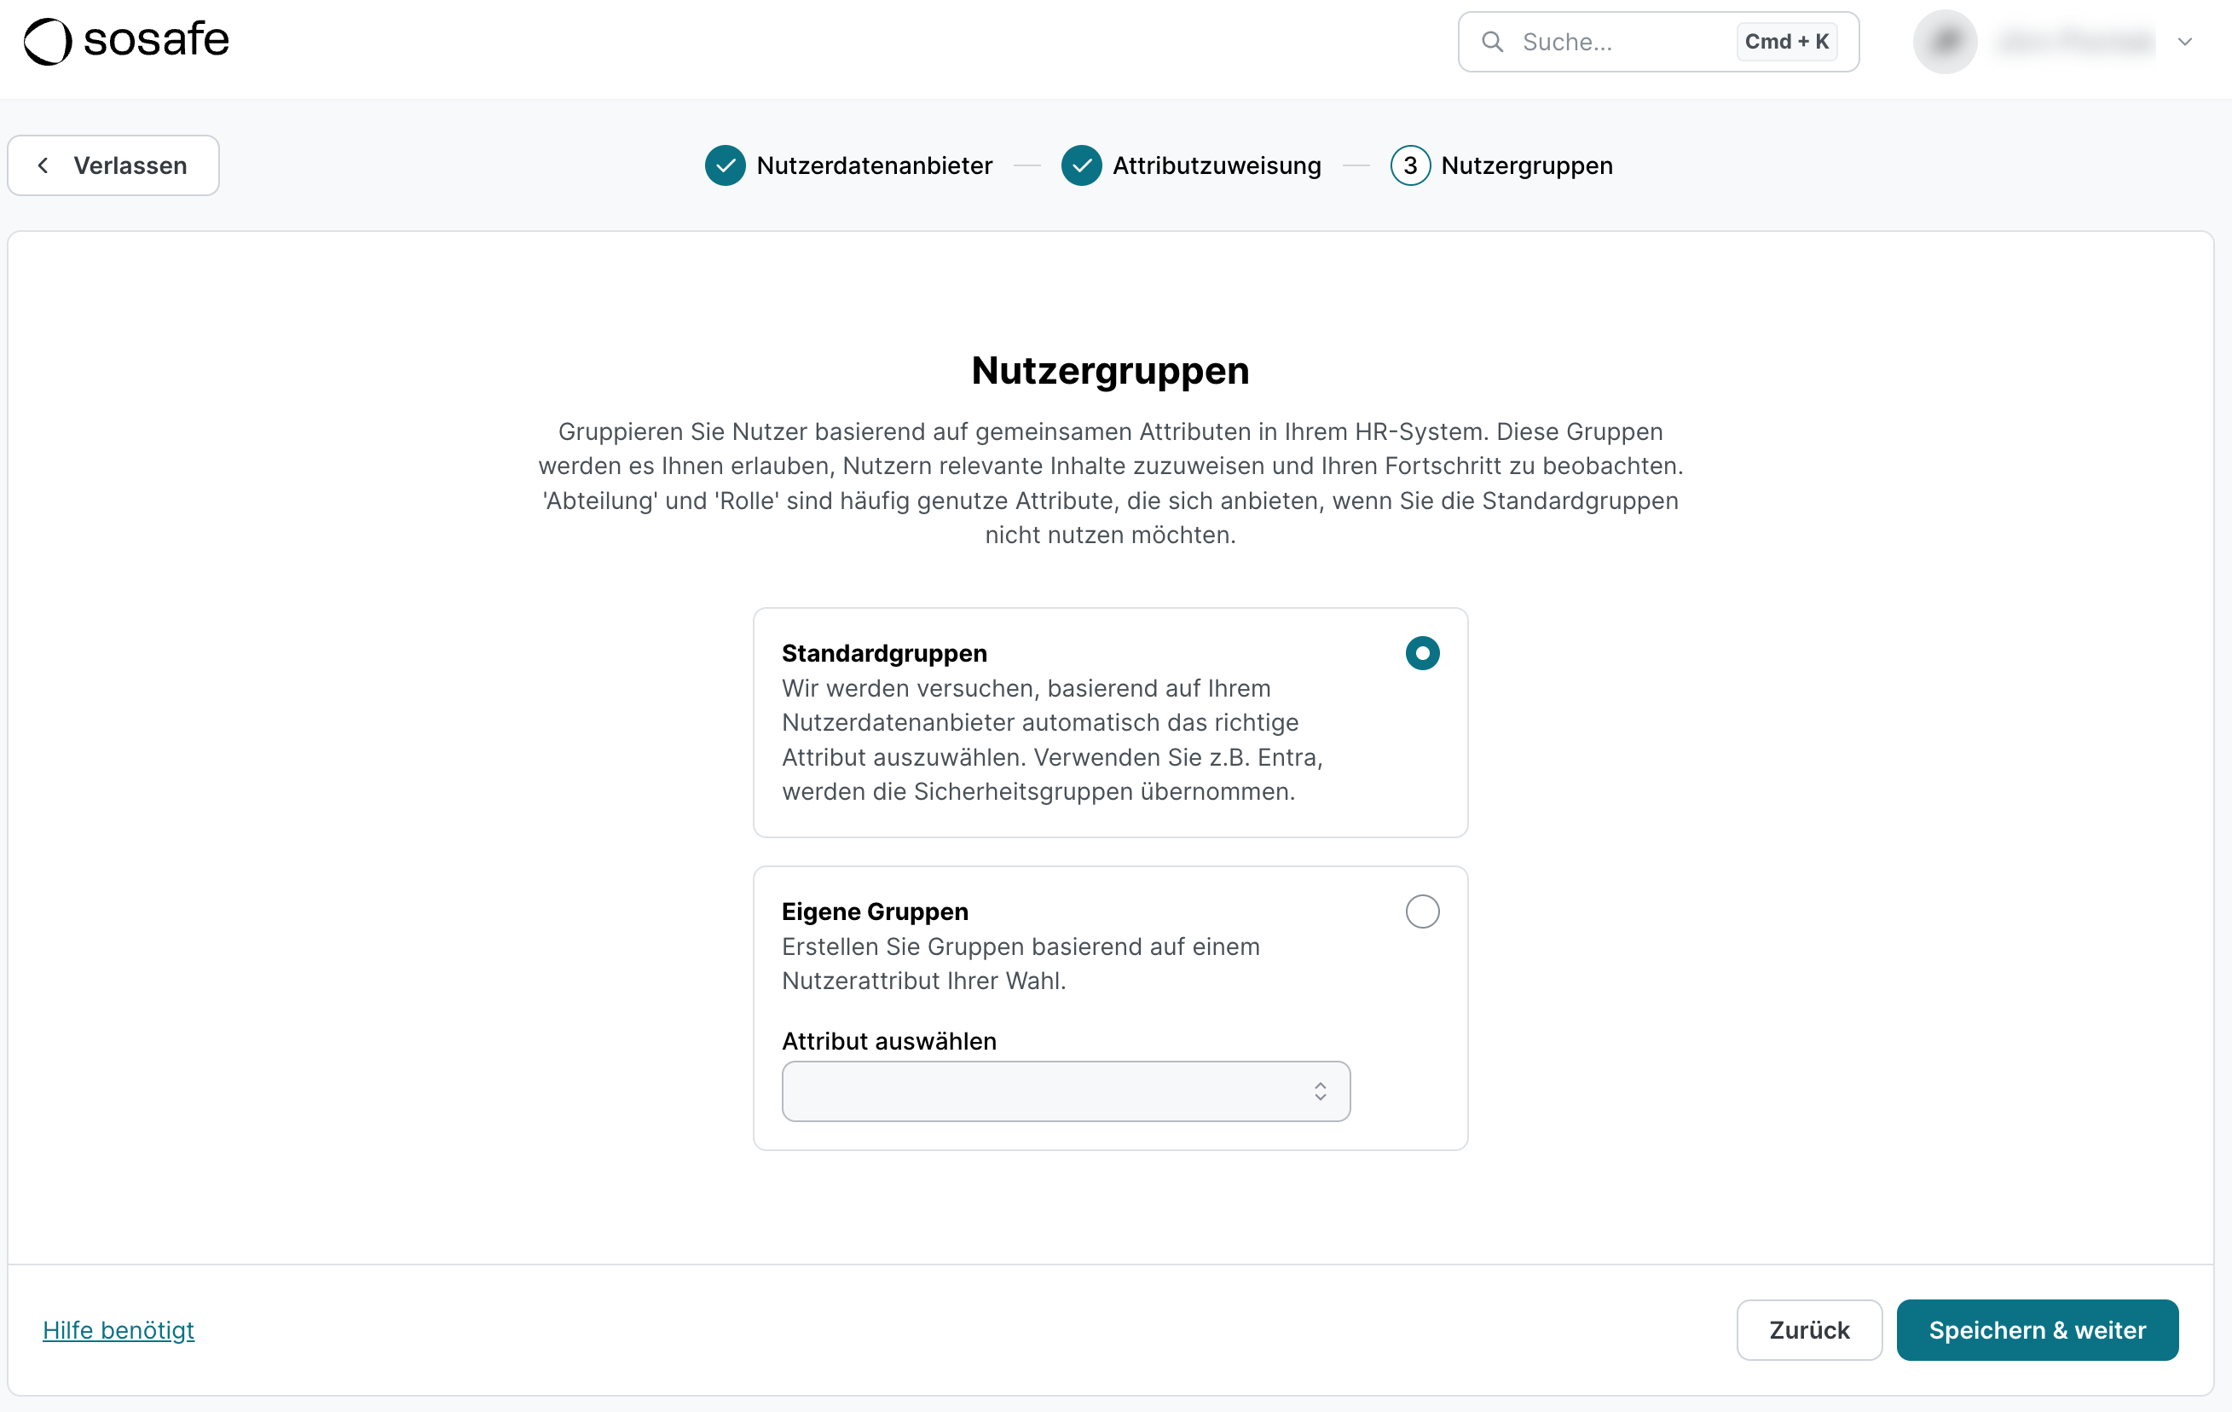Click the Nutzerdatenanbieter checkmark step icon

coord(725,166)
